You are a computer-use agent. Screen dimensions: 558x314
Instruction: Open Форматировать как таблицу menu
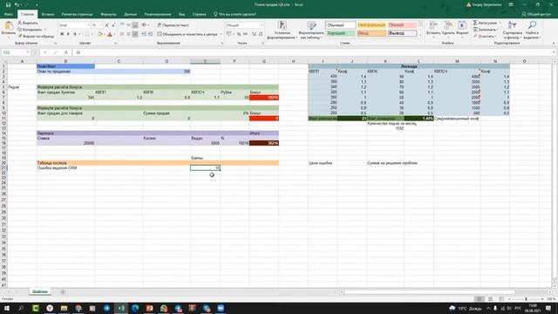[x=311, y=30]
